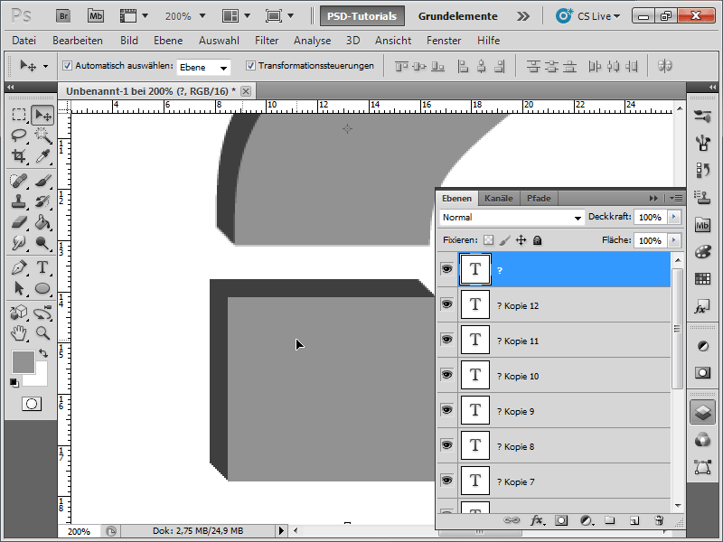The image size is (723, 542).
Task: Hide the '? Kopie 10' layer
Action: pyautogui.click(x=446, y=375)
